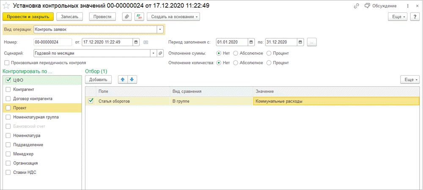Screen dimensions: 423x190
Task: Open calendar for period end date
Action: (x=300, y=42)
